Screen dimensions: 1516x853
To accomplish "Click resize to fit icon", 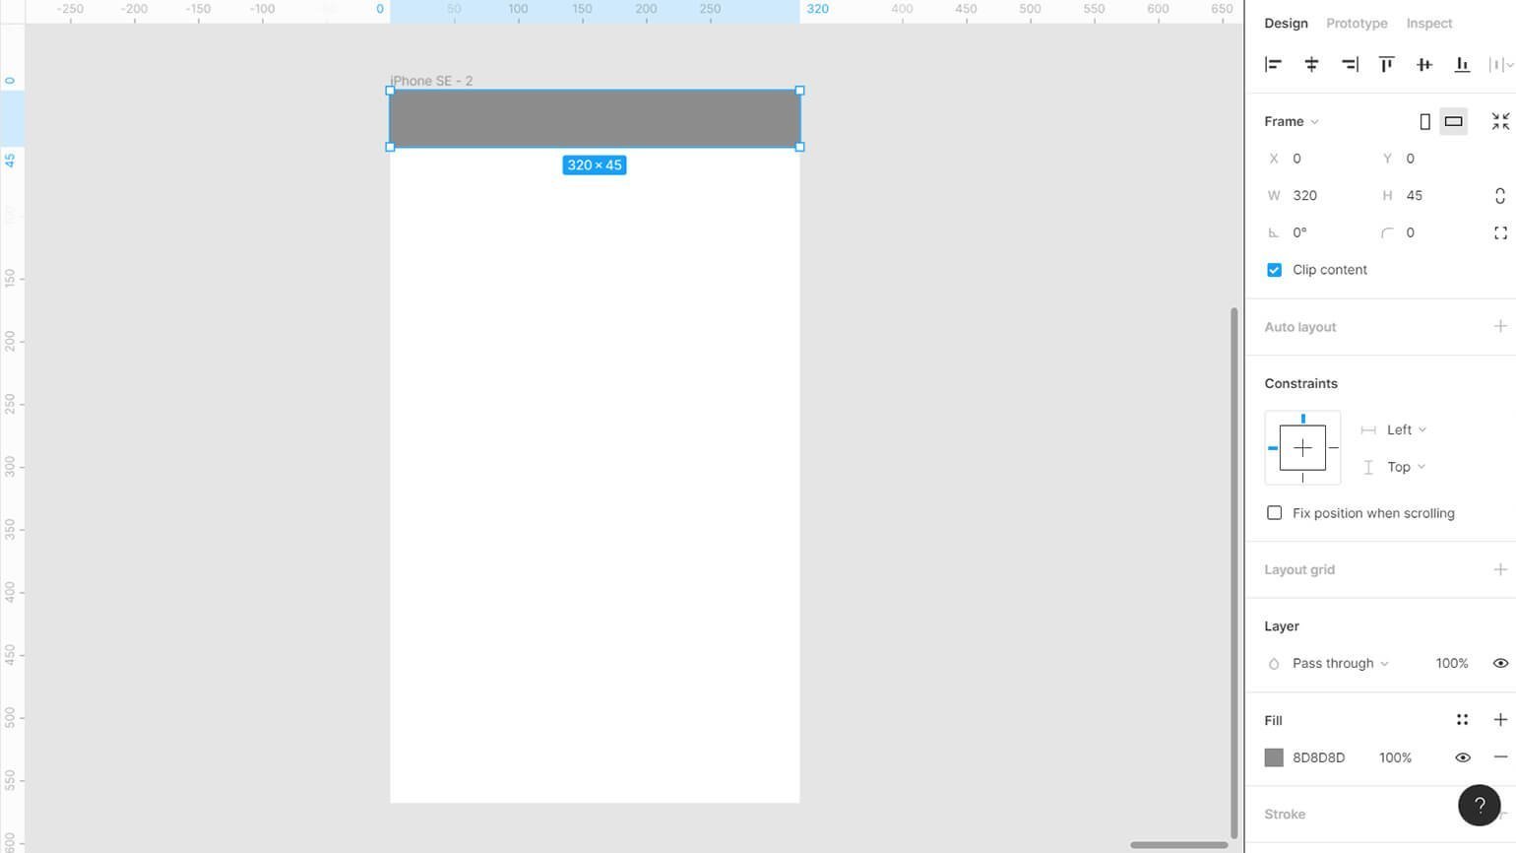I will coord(1500,121).
